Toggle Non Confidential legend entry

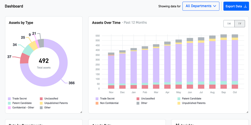(107, 103)
